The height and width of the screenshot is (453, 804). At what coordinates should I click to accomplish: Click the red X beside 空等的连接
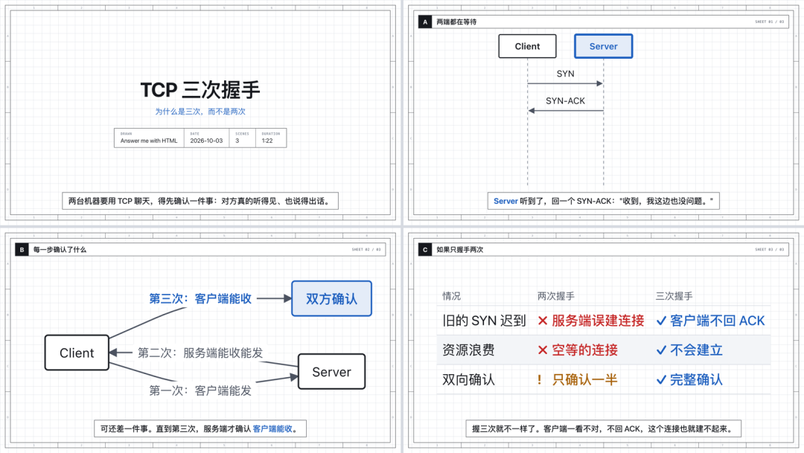pyautogui.click(x=543, y=350)
